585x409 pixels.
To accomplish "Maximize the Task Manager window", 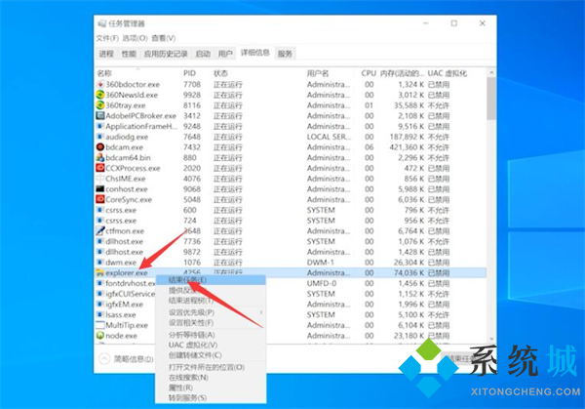I will [454, 23].
